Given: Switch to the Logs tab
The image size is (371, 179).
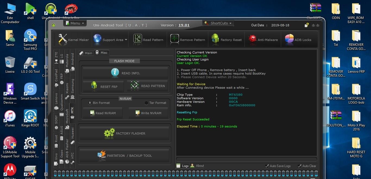Looking at the screenshot, I should tap(183, 166).
